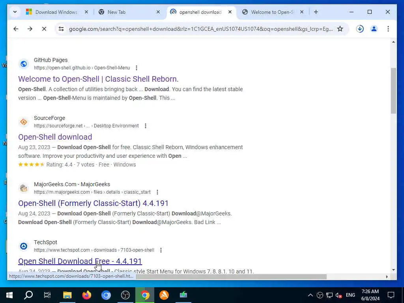The image size is (404, 303).
Task: Click the scroll down arrow
Action: coord(393,270)
